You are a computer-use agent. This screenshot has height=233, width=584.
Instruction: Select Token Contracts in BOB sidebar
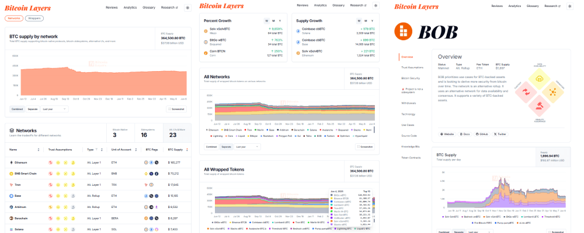click(411, 157)
